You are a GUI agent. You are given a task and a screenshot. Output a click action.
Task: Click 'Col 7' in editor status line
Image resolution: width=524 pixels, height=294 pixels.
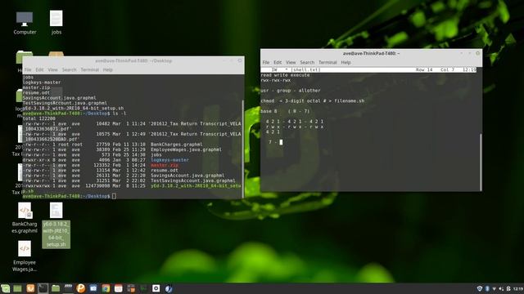(448, 69)
